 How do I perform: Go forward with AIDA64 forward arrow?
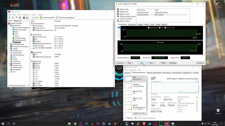[13, 18]
